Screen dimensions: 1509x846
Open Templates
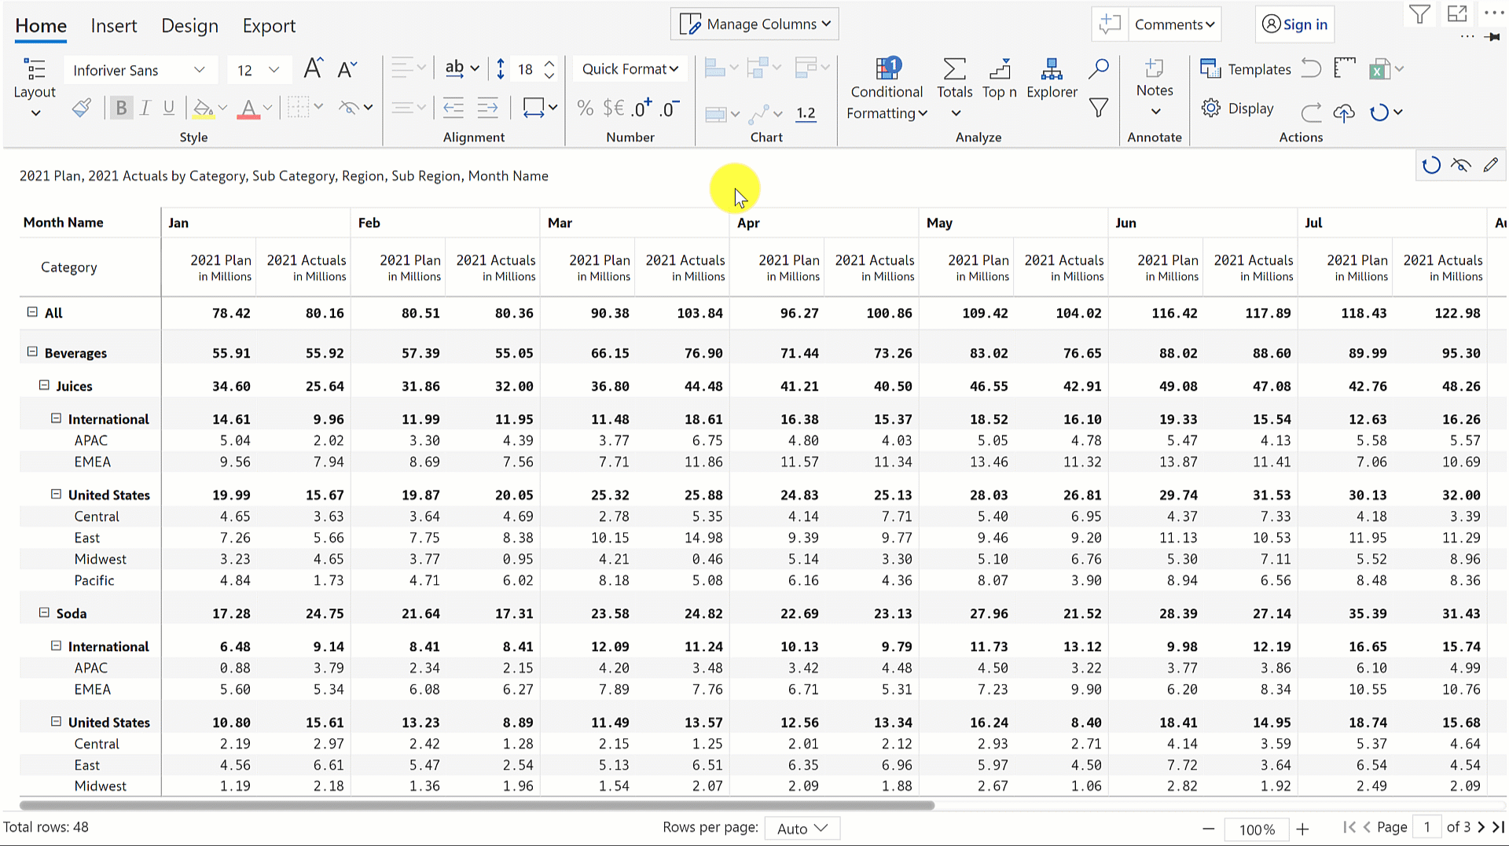[1245, 69]
